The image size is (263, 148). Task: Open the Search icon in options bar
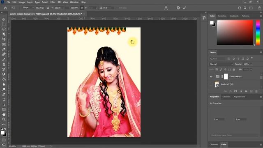click(x=245, y=8)
